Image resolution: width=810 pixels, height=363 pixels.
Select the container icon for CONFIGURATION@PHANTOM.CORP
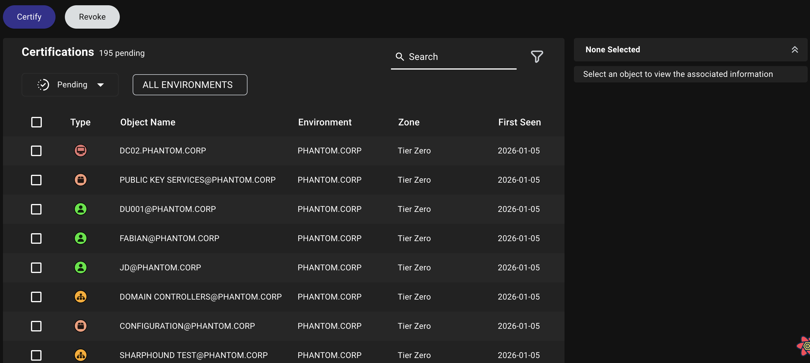tap(80, 326)
